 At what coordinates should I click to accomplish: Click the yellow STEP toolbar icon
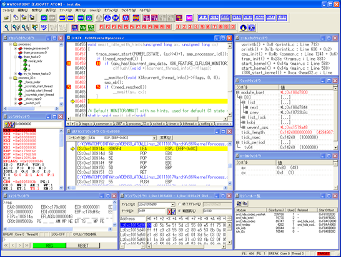[62, 17]
